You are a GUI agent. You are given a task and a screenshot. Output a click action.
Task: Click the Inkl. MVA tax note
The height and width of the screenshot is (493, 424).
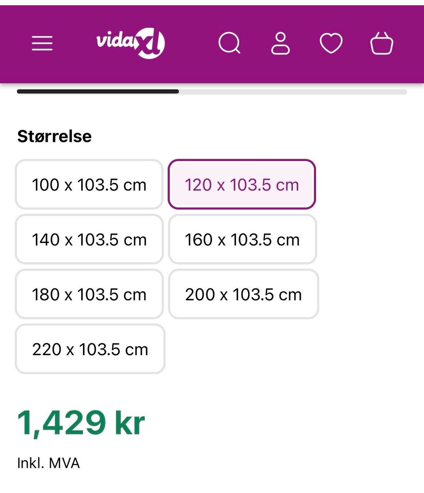49,463
